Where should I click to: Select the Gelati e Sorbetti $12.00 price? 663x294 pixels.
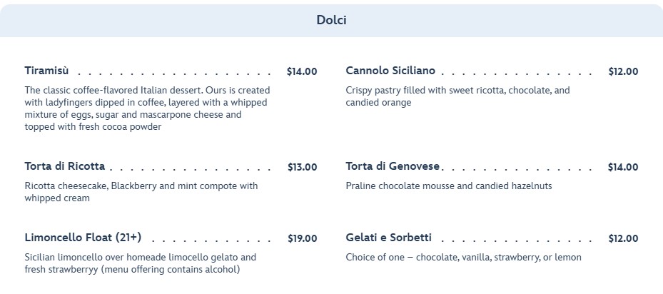click(623, 238)
